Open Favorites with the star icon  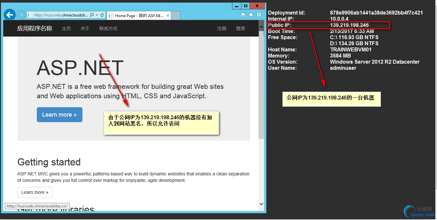251,15
